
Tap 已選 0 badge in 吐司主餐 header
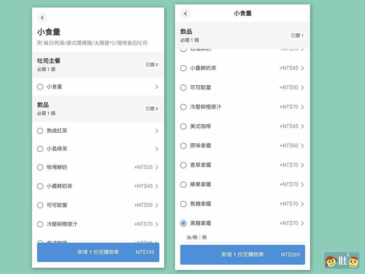click(x=152, y=65)
